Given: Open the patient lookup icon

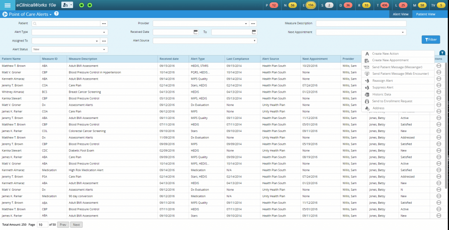Looking at the screenshot, I should click(65, 5).
